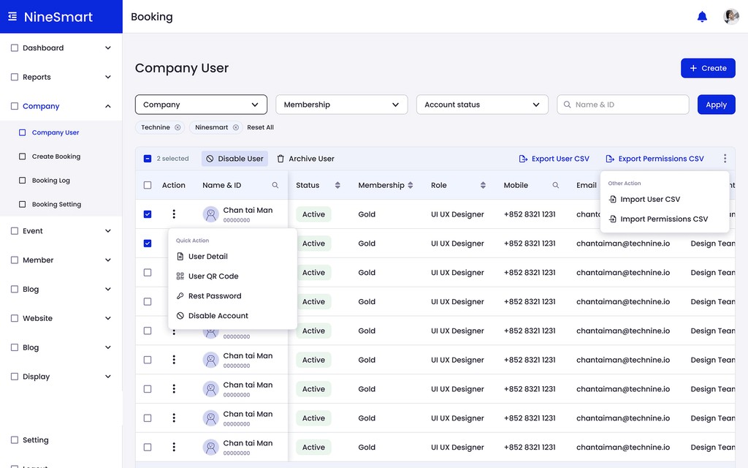
Task: Sort table by Status column
Action: tap(337, 186)
